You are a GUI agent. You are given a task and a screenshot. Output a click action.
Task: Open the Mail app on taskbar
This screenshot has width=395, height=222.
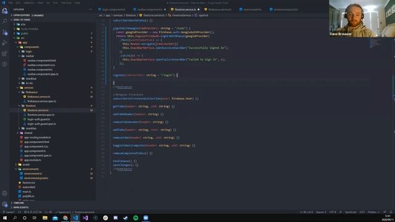point(55,218)
